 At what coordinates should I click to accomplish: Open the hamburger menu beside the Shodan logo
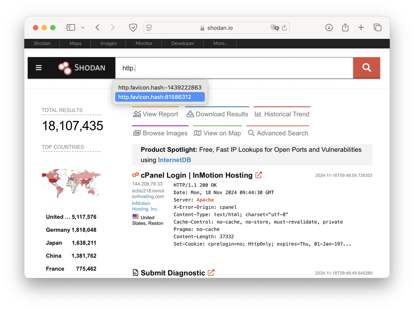[x=38, y=68]
